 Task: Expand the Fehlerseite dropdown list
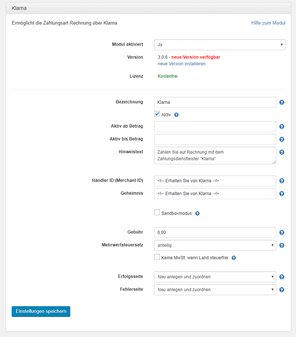(215, 290)
